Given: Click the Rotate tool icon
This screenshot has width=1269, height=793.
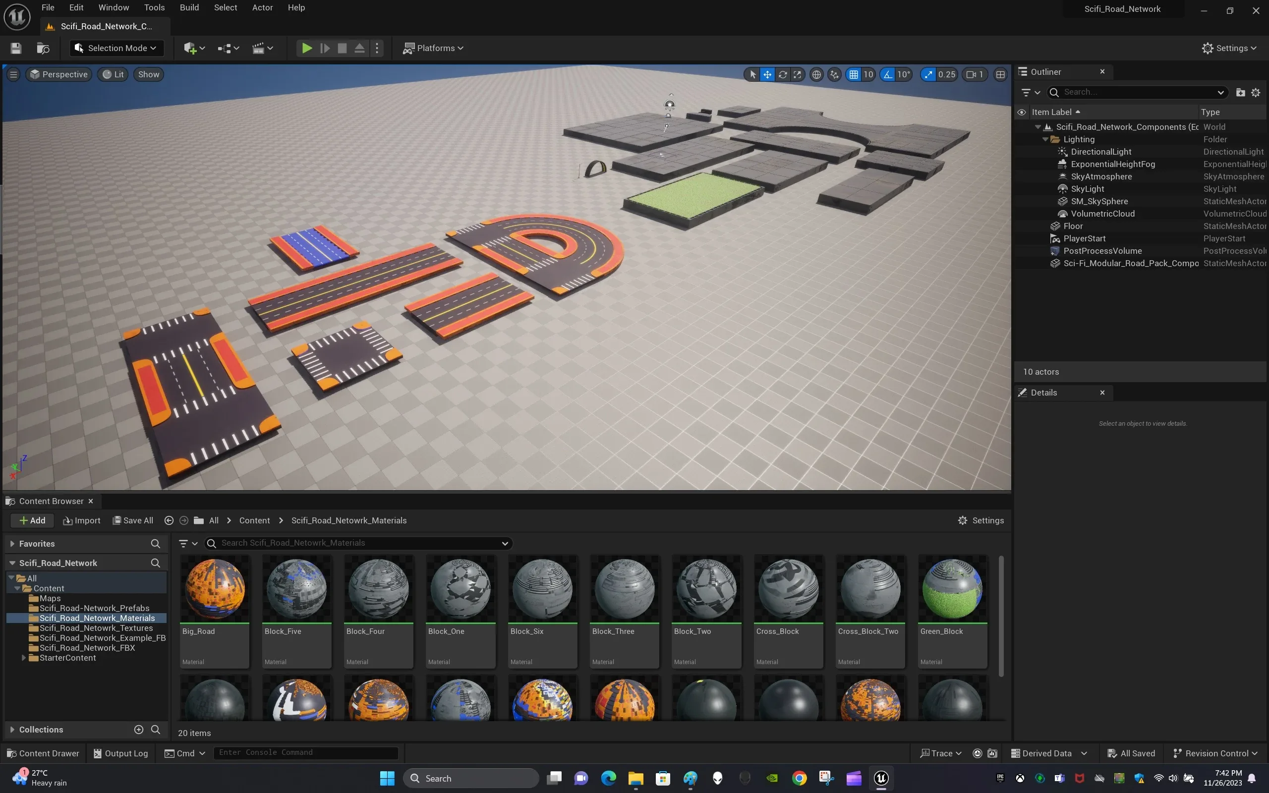Looking at the screenshot, I should tap(783, 74).
